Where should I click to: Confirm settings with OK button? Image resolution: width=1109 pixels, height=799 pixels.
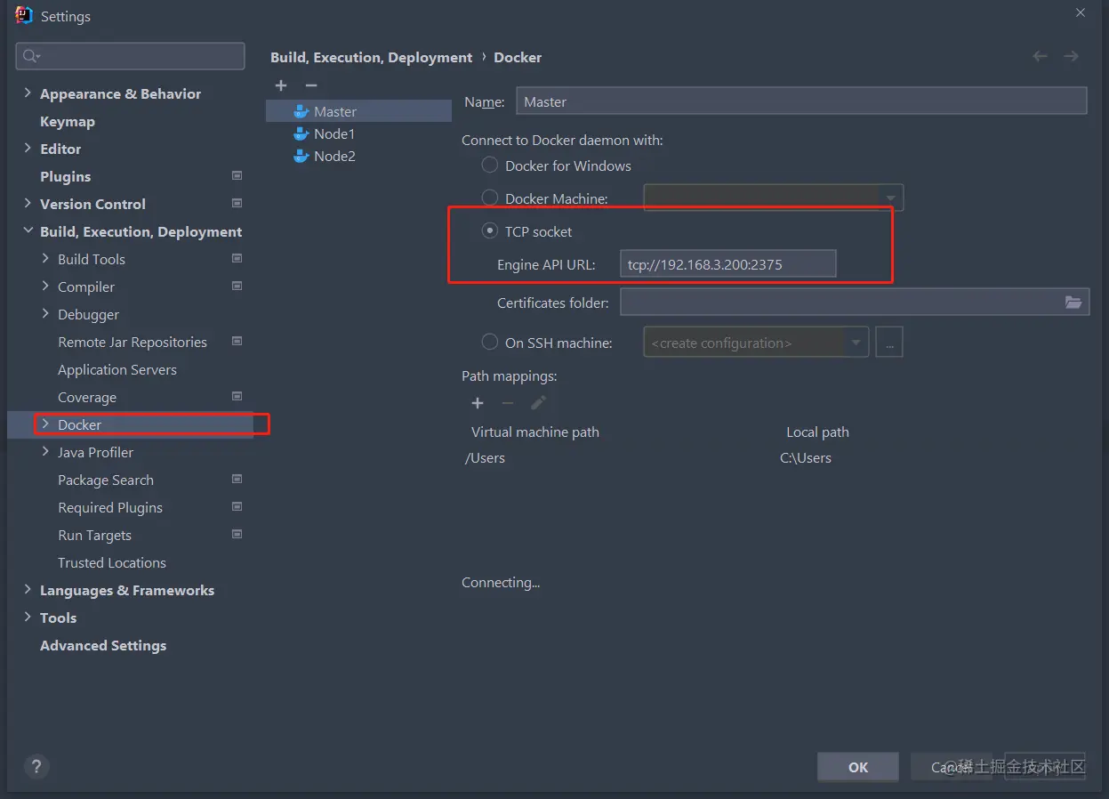coord(858,767)
